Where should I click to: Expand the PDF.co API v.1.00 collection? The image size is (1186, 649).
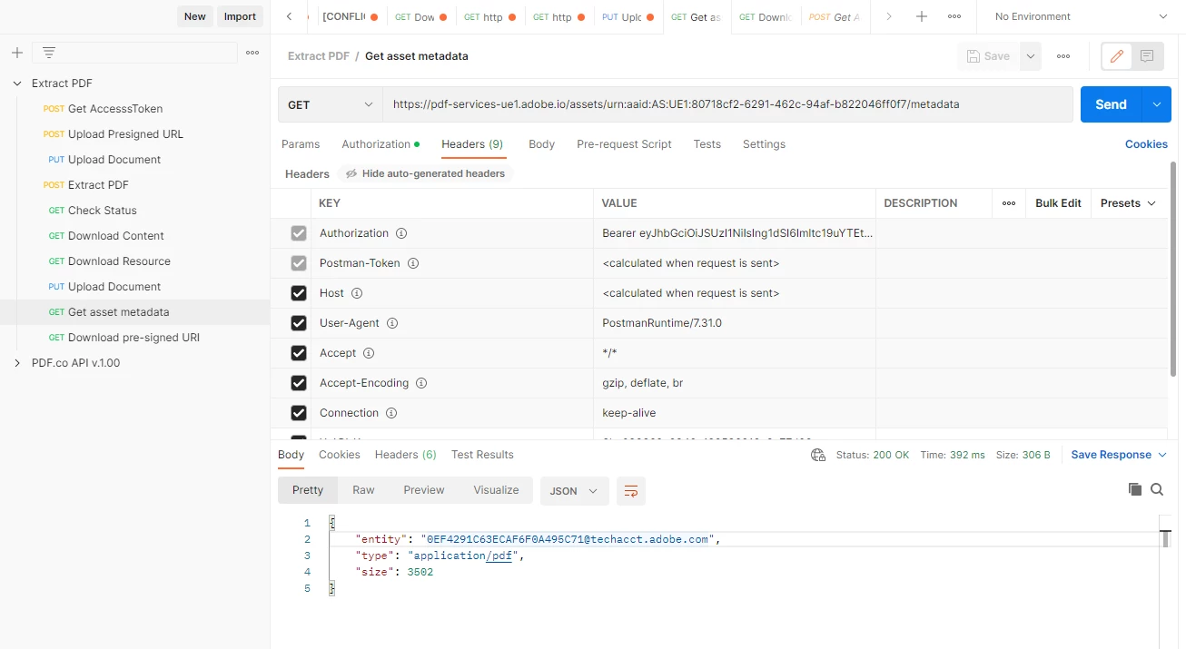(x=17, y=363)
